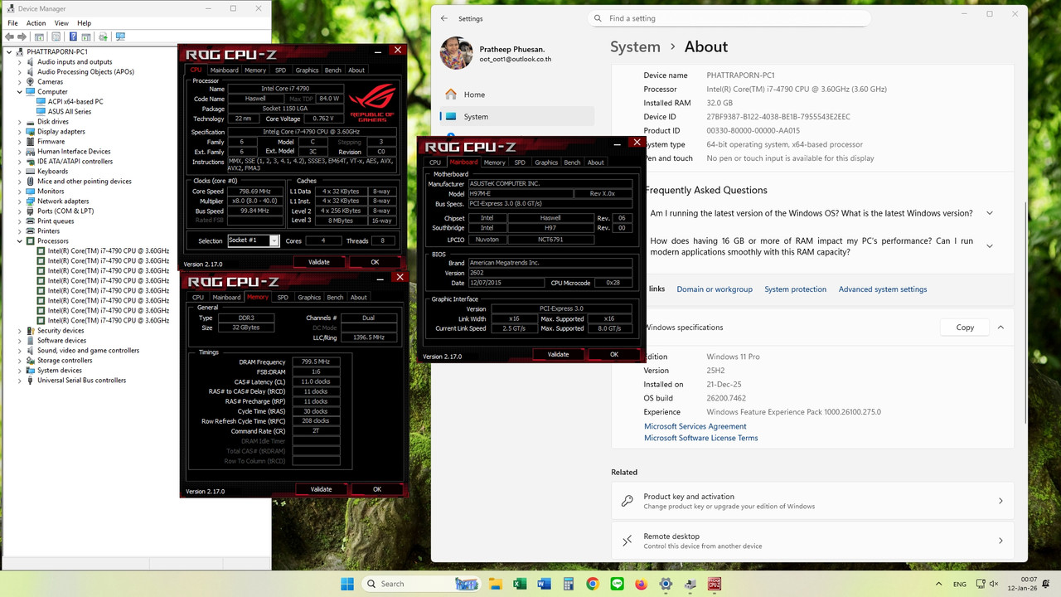Click the profile picture of Pratheep Phuesan
The height and width of the screenshot is (597, 1061).
[457, 53]
